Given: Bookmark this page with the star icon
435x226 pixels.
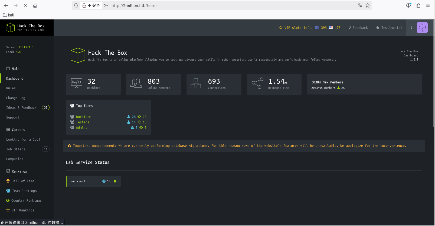Looking at the screenshot, I should point(368,5).
